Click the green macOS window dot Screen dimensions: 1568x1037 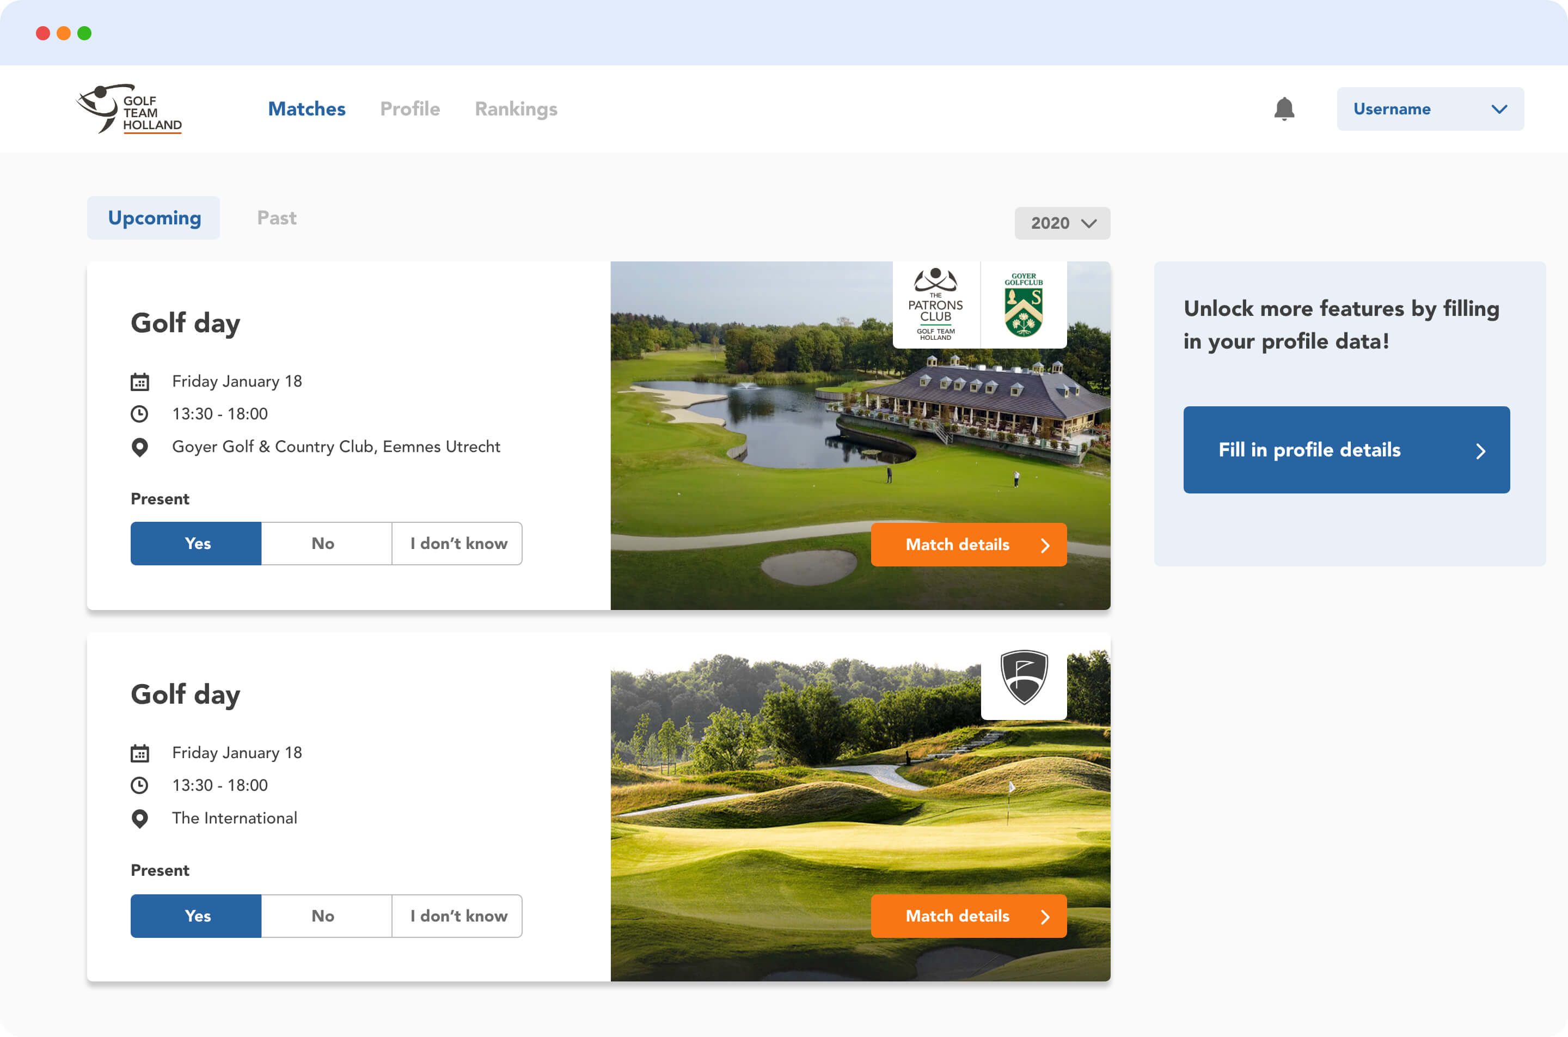84,33
